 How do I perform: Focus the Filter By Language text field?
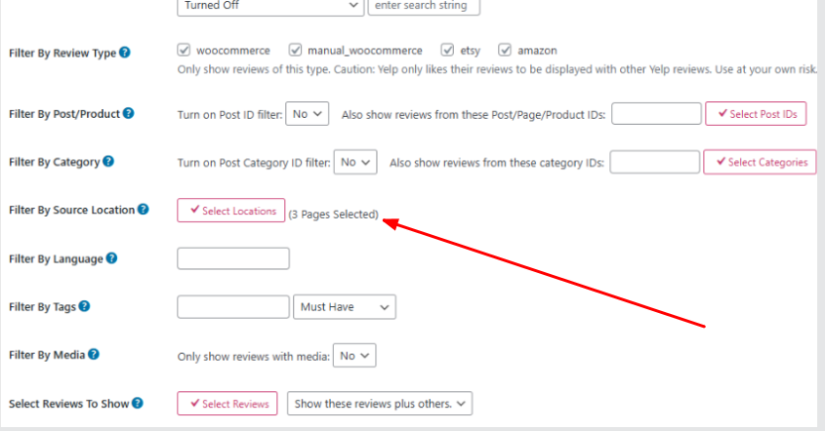(233, 258)
